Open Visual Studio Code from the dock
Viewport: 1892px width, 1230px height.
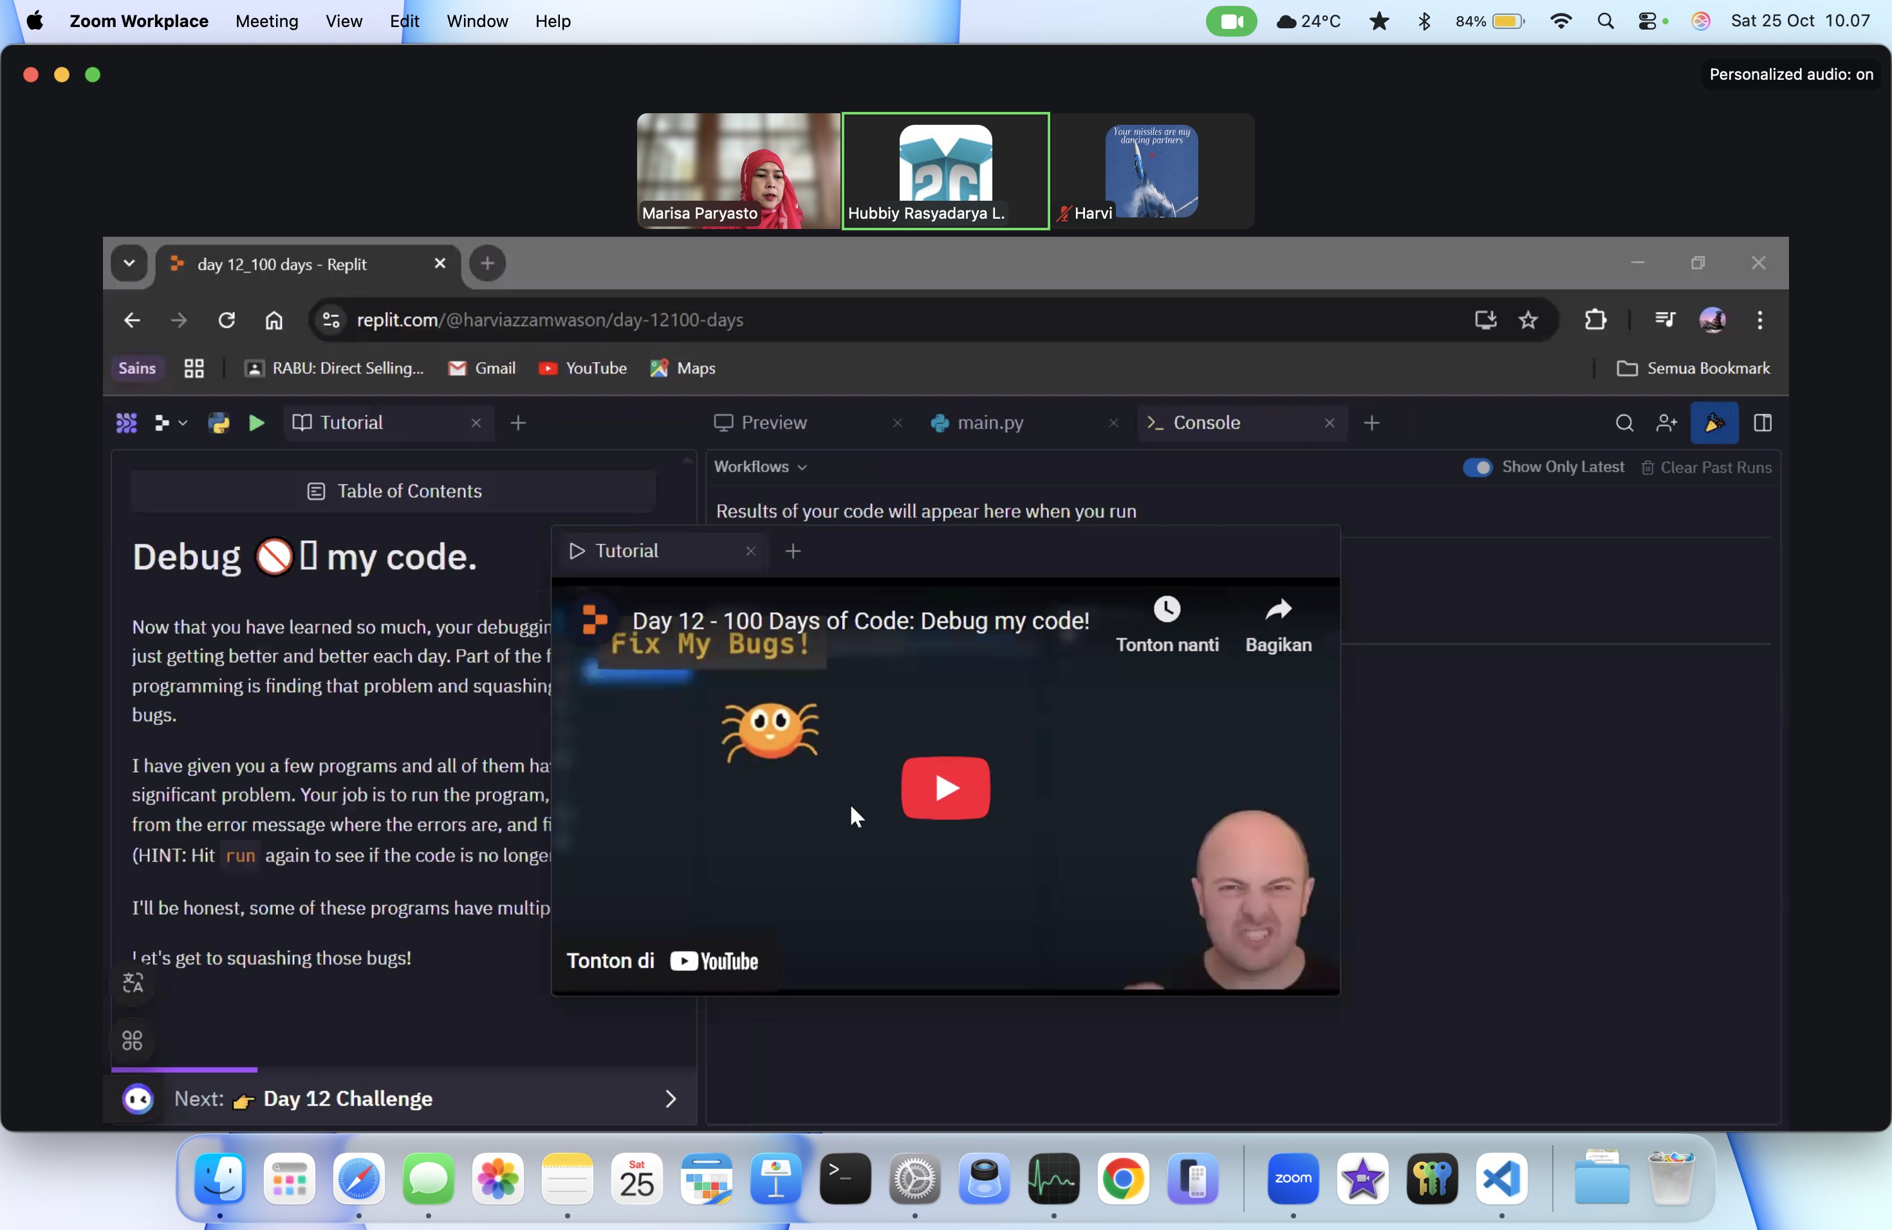(1501, 1179)
